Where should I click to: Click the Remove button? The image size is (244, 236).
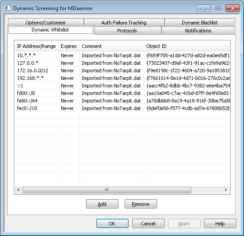click(x=141, y=204)
